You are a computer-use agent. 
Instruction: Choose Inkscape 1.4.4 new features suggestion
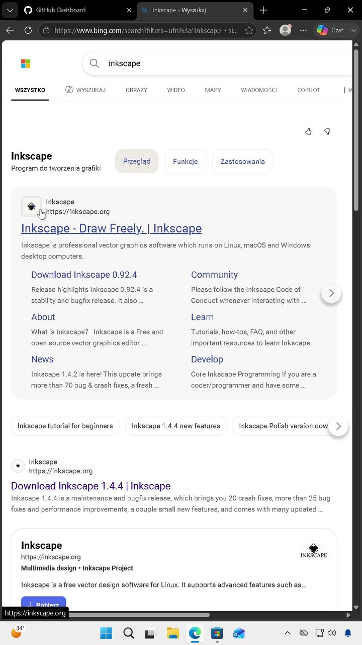176,426
